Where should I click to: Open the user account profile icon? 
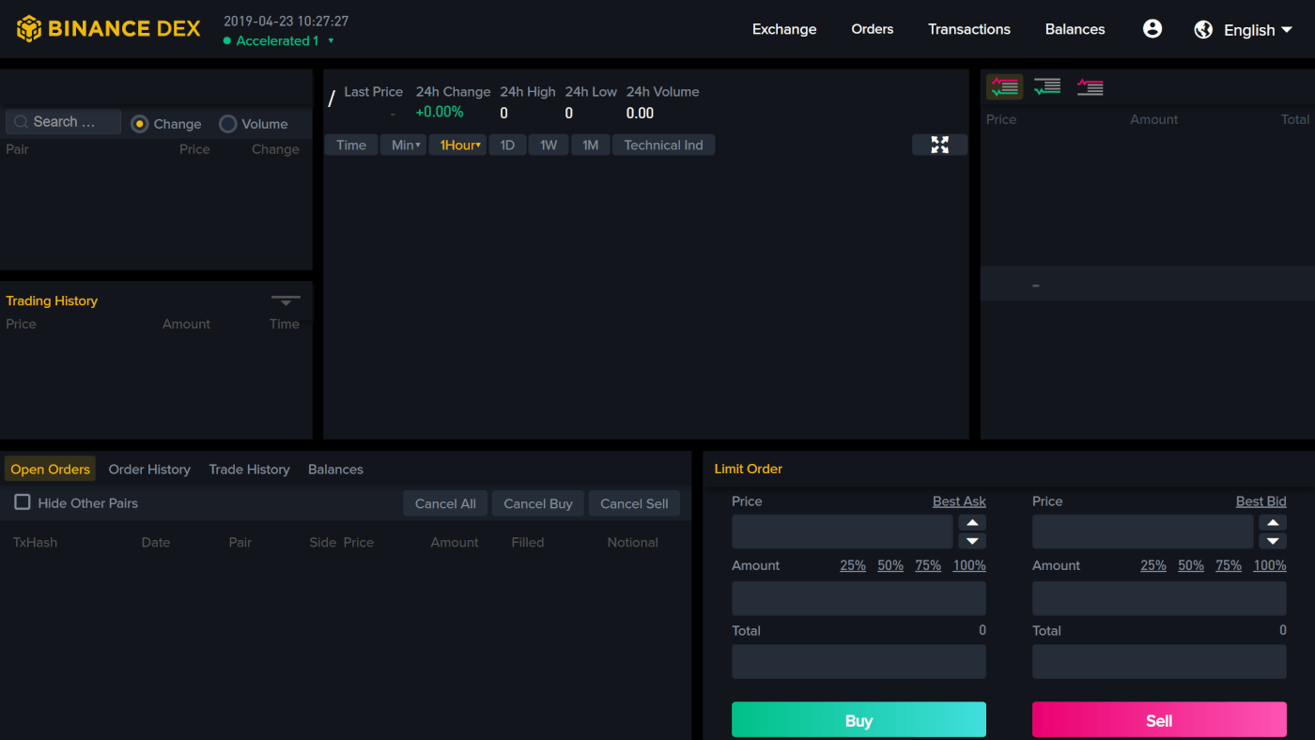(1153, 29)
